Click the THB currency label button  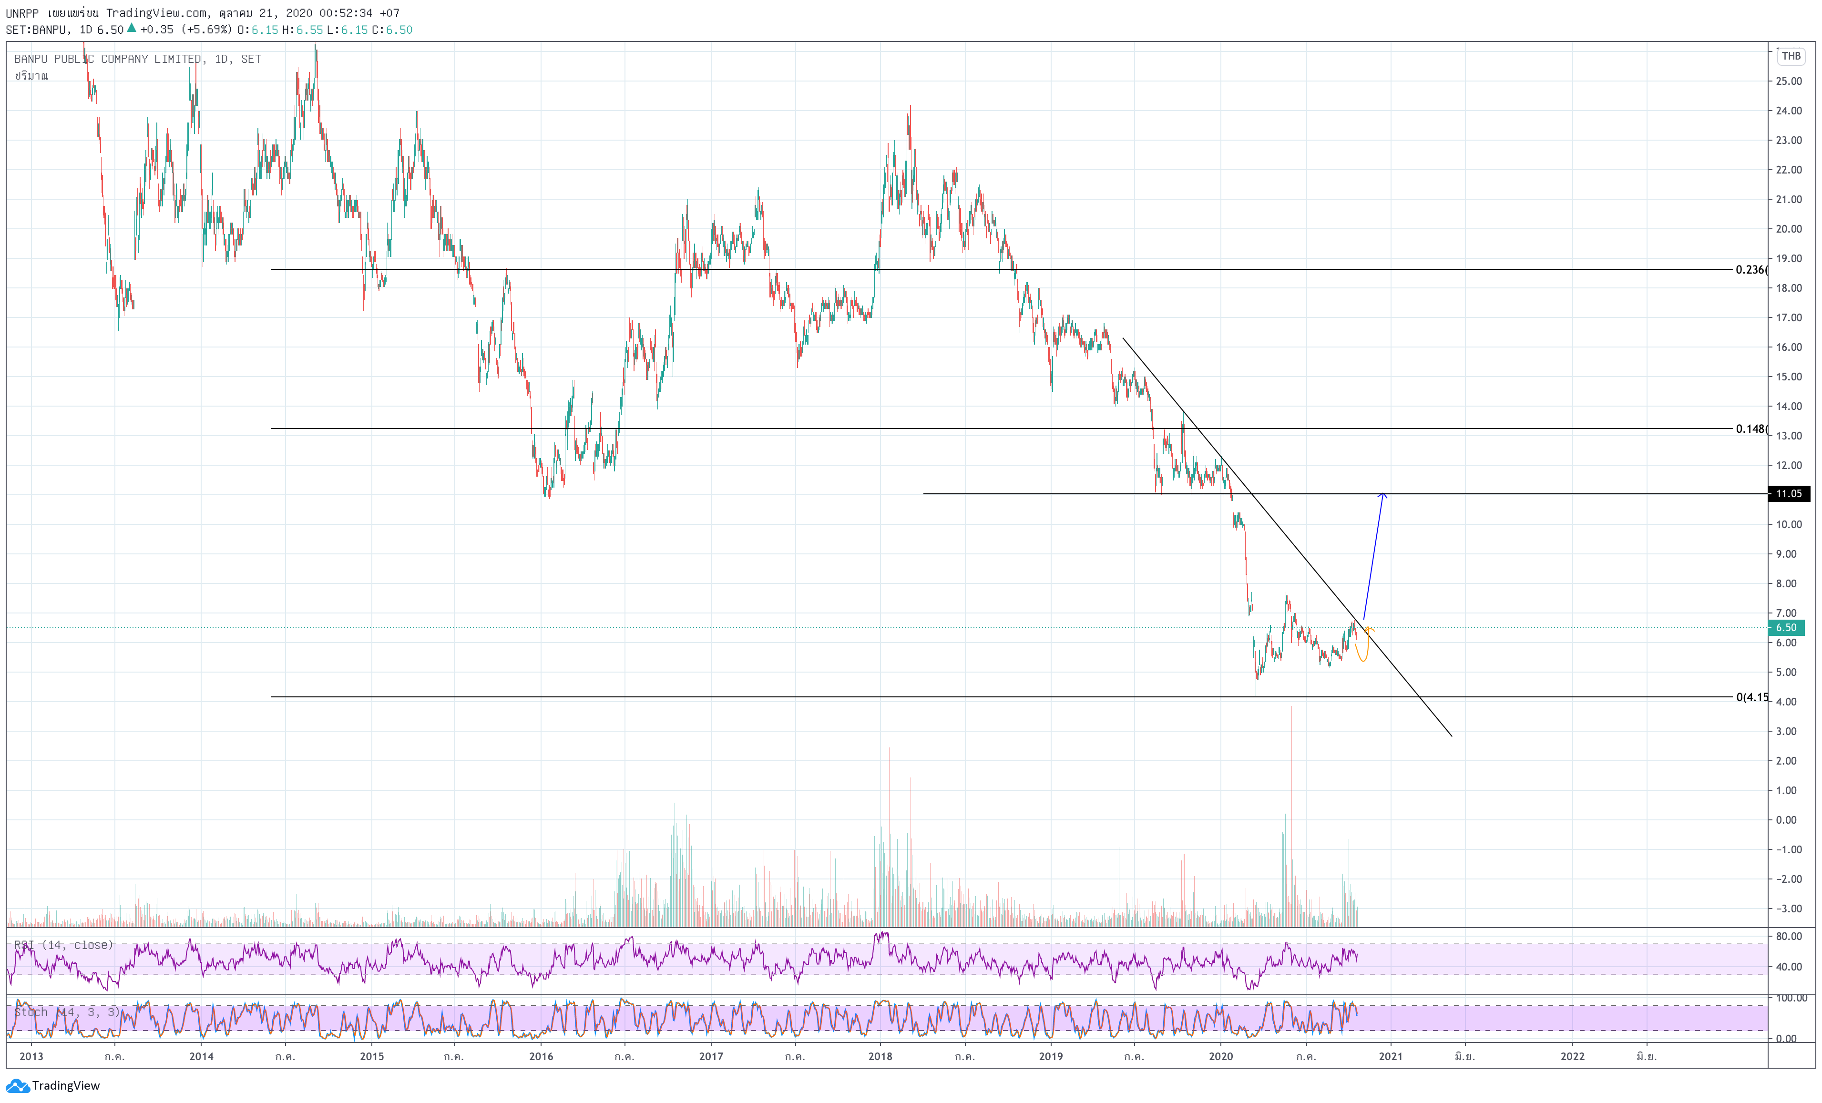pos(1790,56)
